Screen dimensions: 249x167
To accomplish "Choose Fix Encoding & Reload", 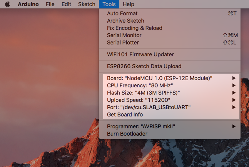I will coord(170,28).
